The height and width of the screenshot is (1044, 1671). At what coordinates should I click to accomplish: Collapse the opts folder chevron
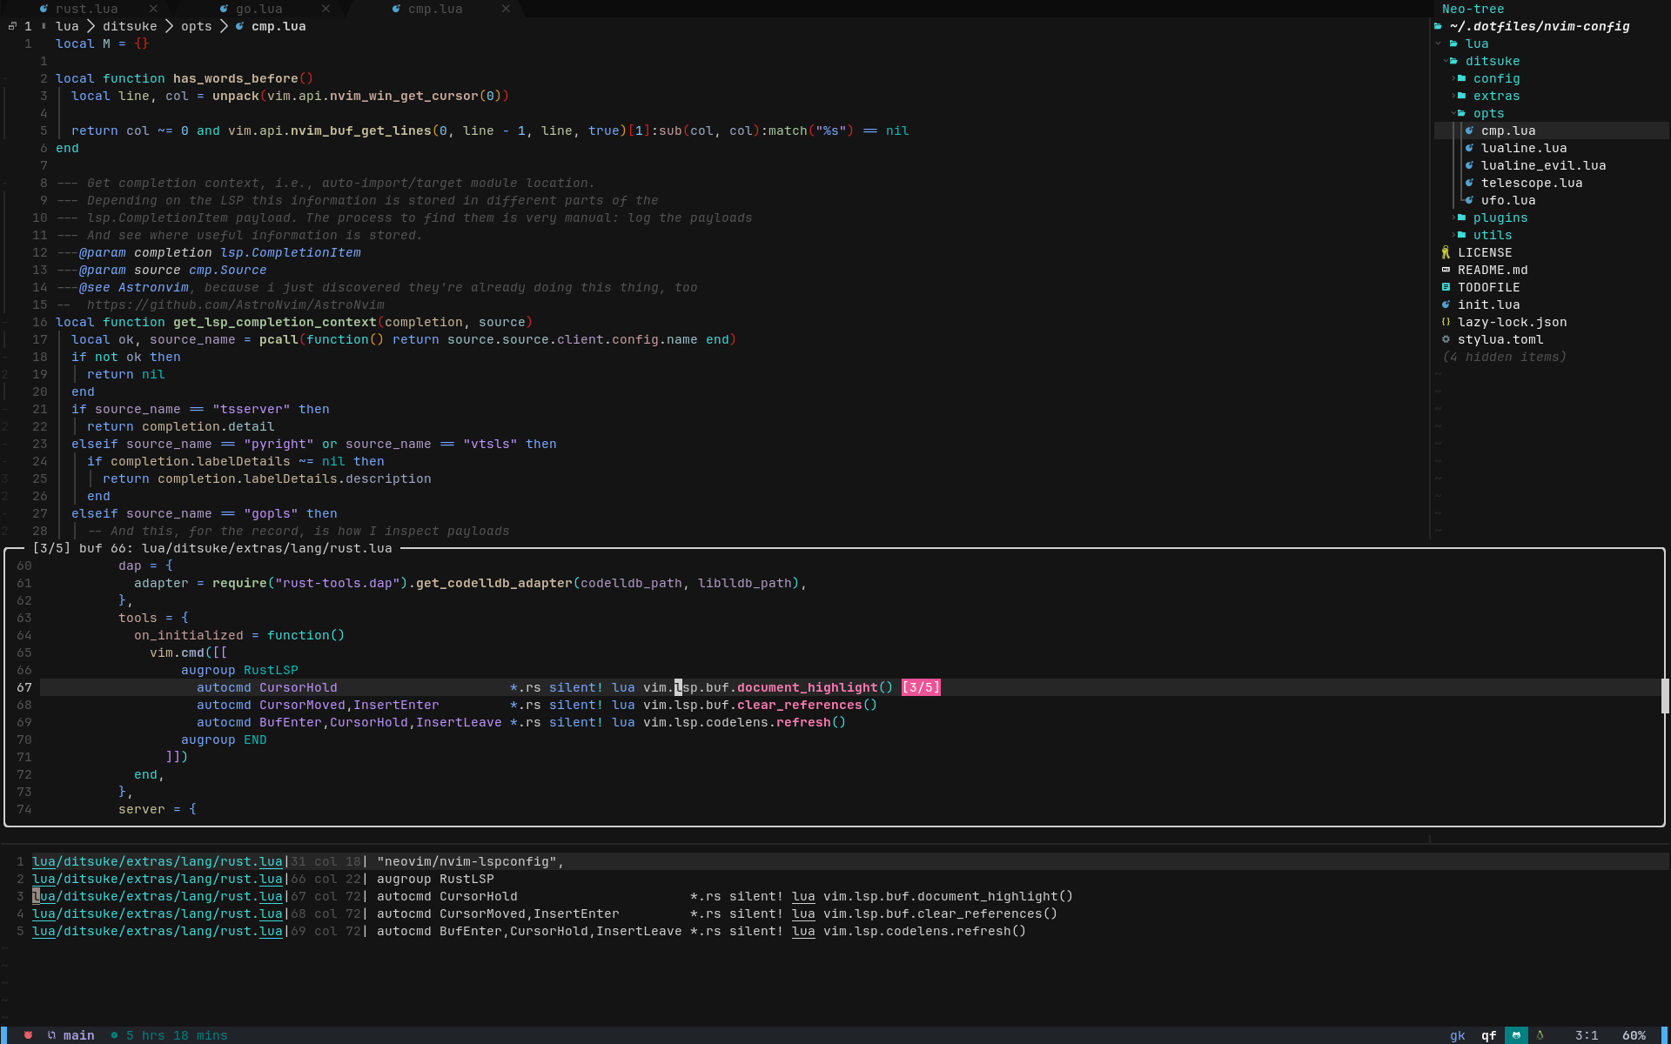click(x=1453, y=113)
